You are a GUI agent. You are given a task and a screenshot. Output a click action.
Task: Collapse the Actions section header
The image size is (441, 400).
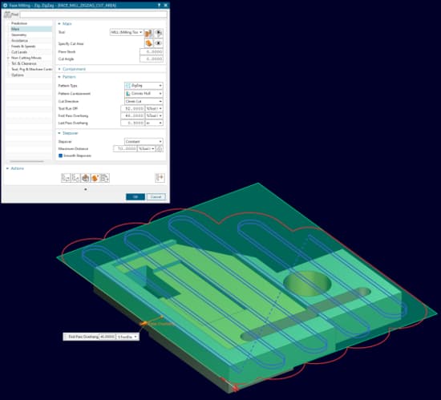pyautogui.click(x=15, y=168)
